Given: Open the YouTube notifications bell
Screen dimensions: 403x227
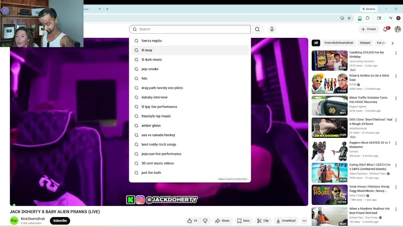Looking at the screenshot, I should [x=385, y=29].
